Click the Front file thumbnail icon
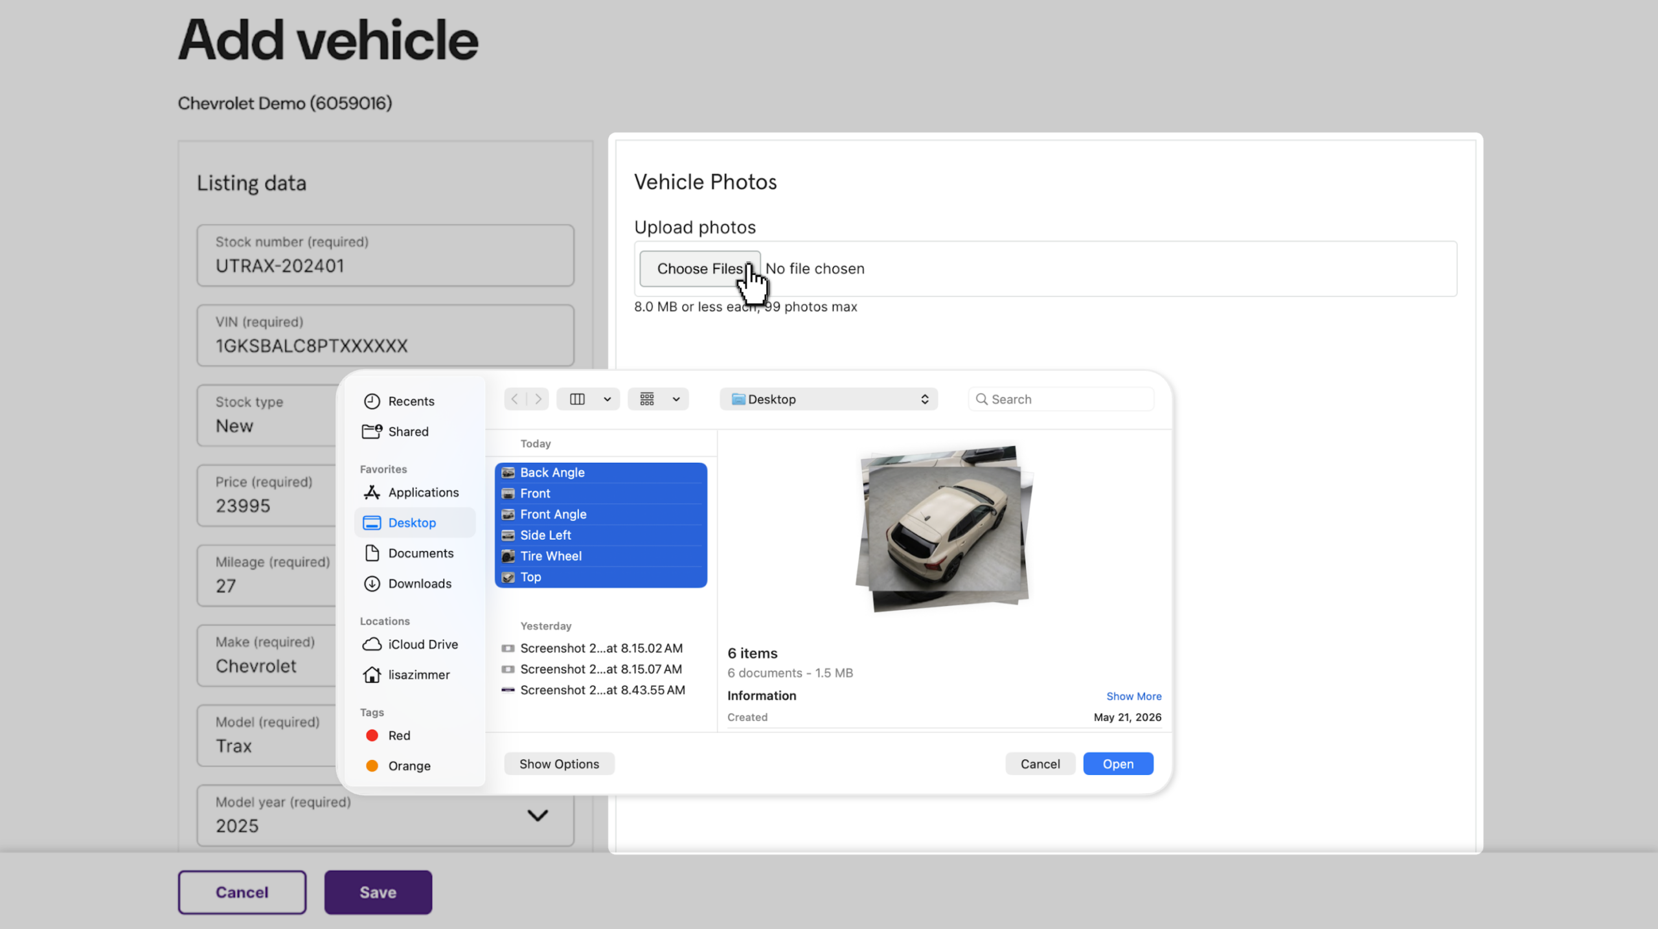 [x=508, y=494]
